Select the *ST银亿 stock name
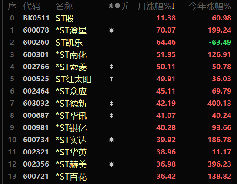237x184 pixels. tap(71, 128)
